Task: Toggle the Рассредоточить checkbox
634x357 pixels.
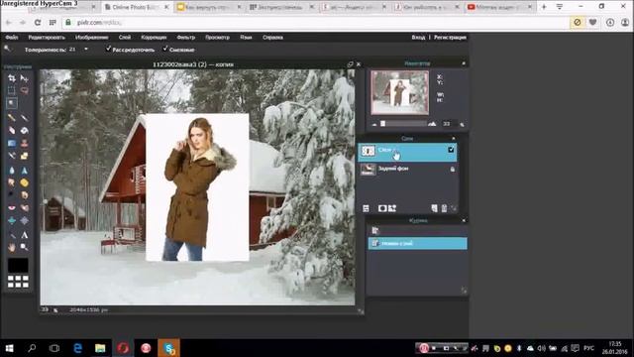Action: pos(108,49)
